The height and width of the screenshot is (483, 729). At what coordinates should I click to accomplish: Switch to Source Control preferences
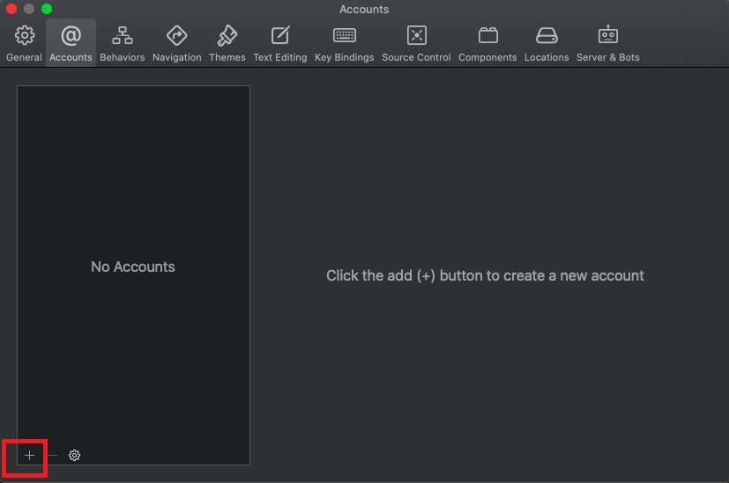coord(416,44)
